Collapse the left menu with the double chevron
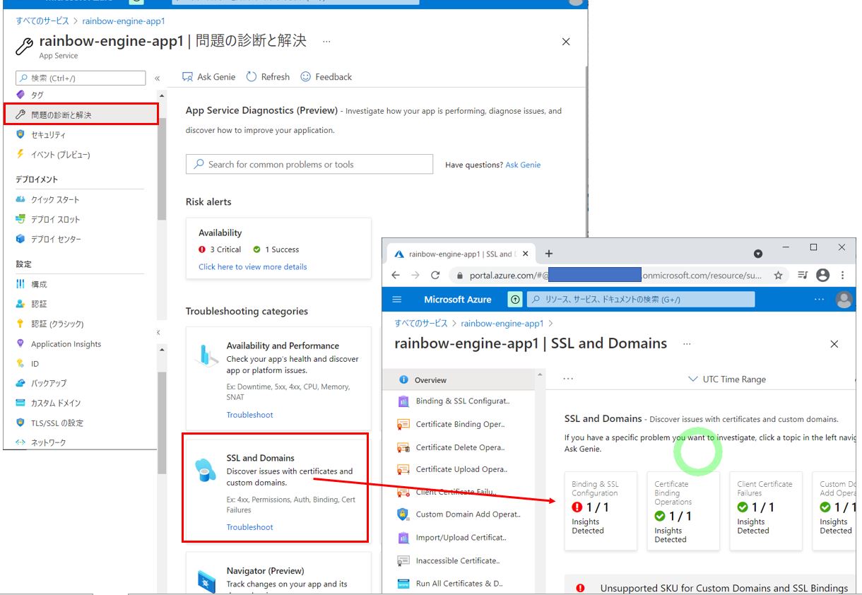 point(157,78)
